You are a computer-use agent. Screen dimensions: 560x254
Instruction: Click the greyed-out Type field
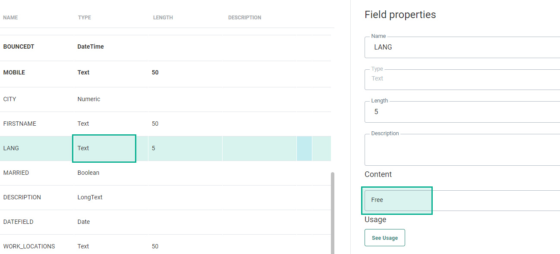tap(462, 79)
